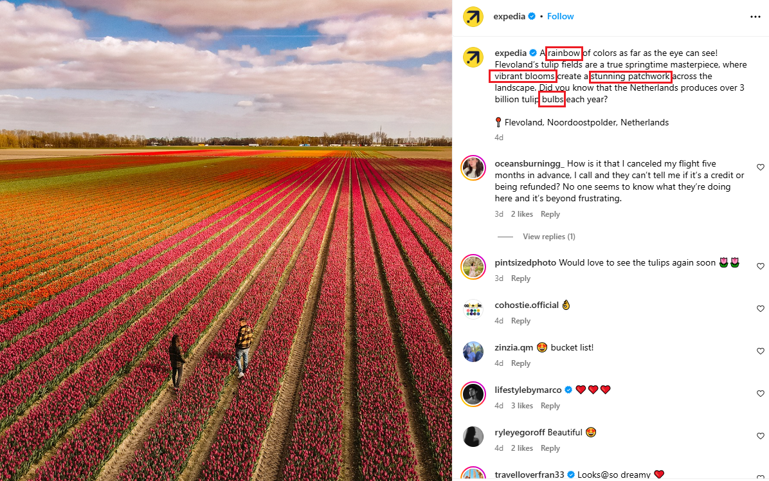Click ryleyegoroff's profile picture

pyautogui.click(x=473, y=436)
